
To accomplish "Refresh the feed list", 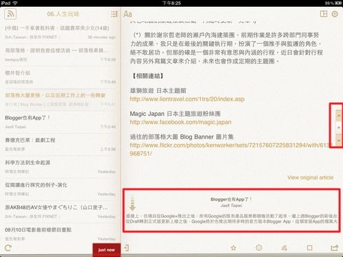I will click(8, 248).
